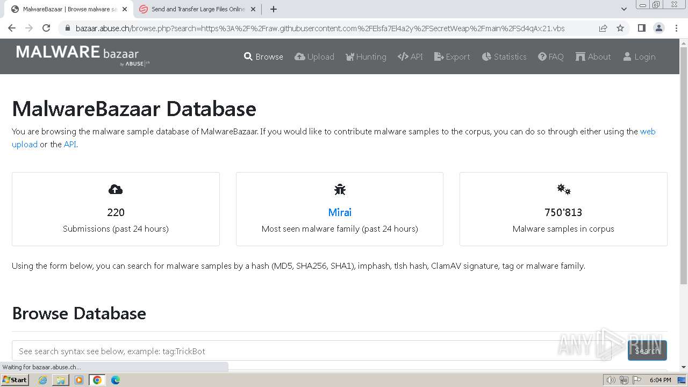Screen dimensions: 688x387
Task: Click the gears icon above 750'813
Action: [563, 189]
